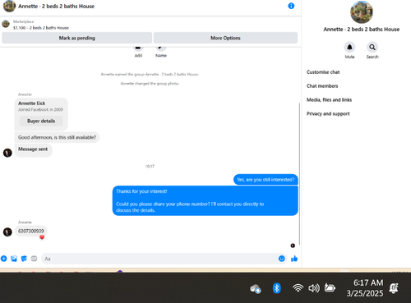View Buyer details for Annette Eick
This screenshot has height=303, width=411.
point(41,121)
